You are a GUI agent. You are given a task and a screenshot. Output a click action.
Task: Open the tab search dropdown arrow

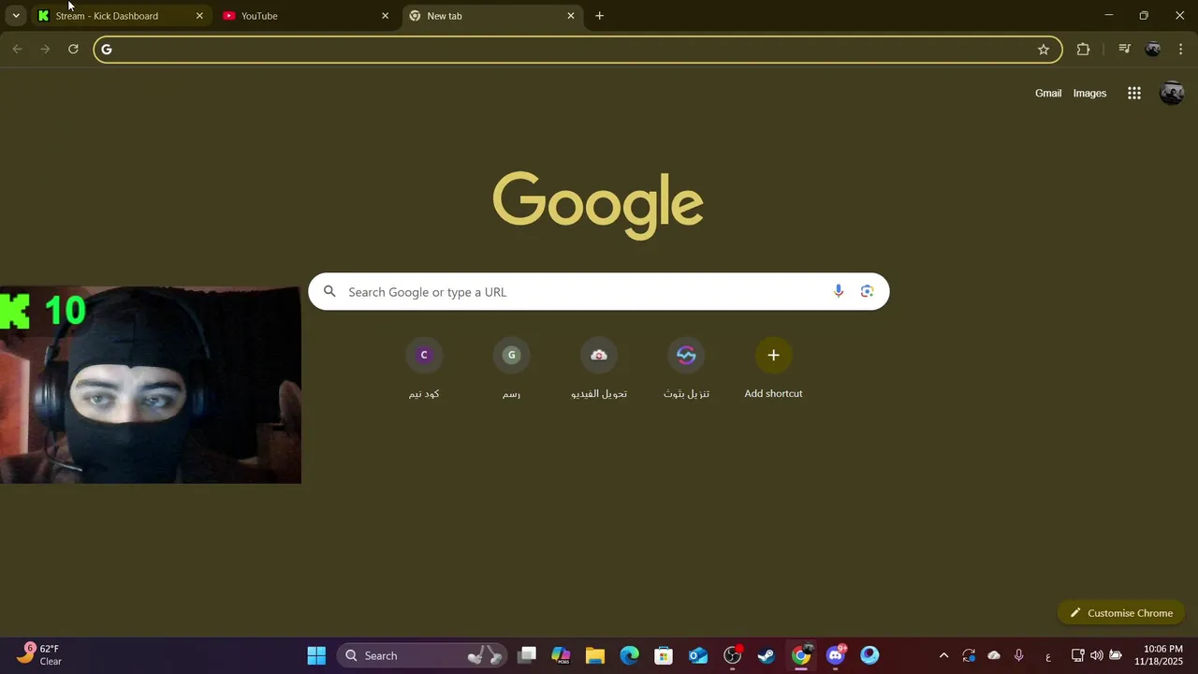point(16,16)
